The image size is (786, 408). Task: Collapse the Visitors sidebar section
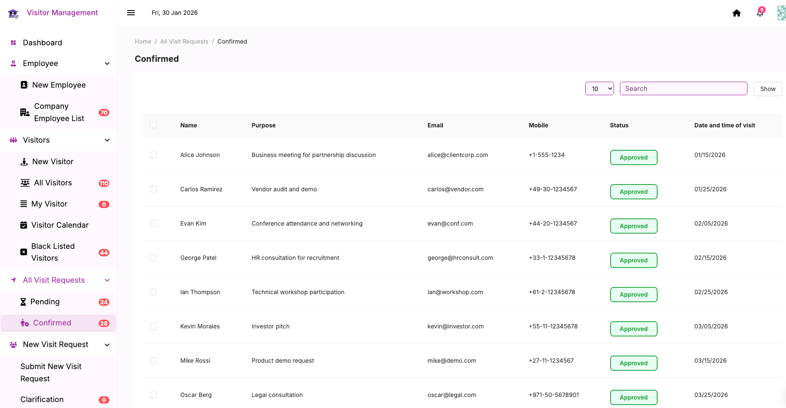[x=107, y=140]
